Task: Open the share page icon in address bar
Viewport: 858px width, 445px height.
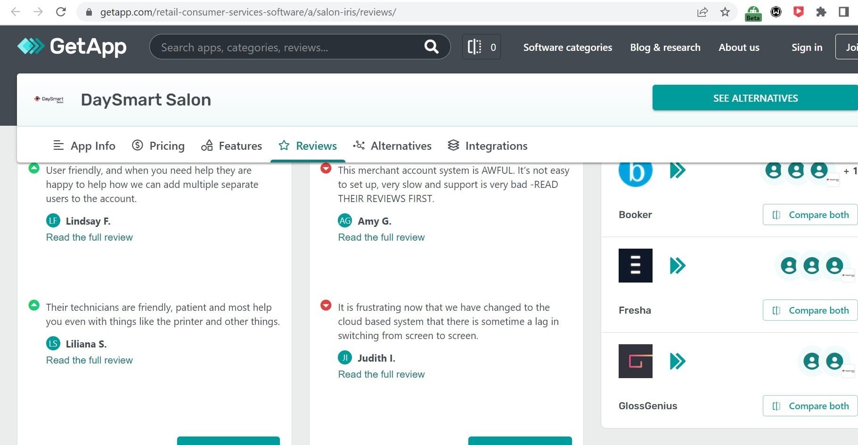Action: pos(703,12)
